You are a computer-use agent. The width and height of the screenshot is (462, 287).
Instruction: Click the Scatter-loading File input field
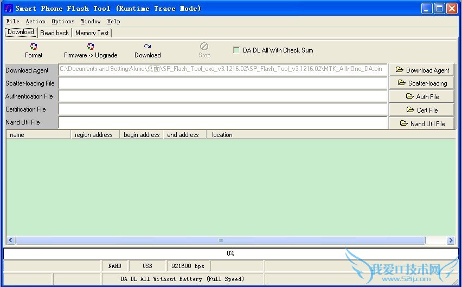coord(222,83)
